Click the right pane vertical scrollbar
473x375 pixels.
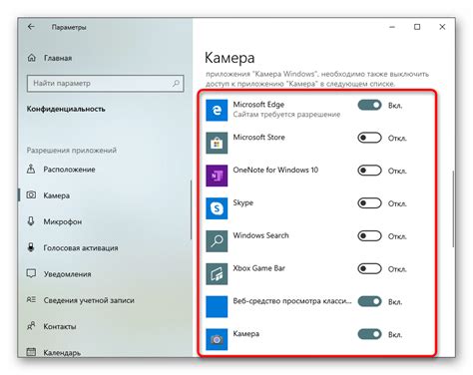tap(453, 208)
